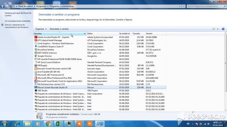Go to Programas breadcrumb
This screenshot has height=127, width=227.
tap(41, 6)
